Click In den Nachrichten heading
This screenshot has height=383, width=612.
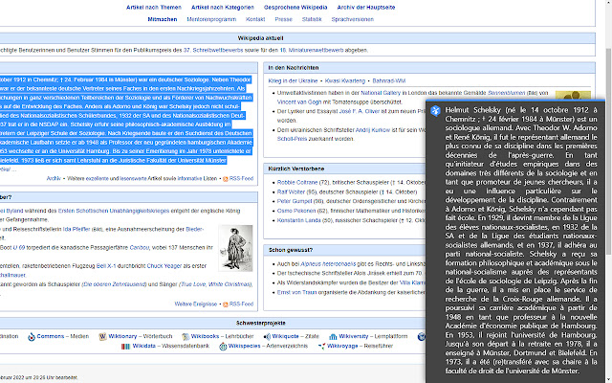coord(294,68)
